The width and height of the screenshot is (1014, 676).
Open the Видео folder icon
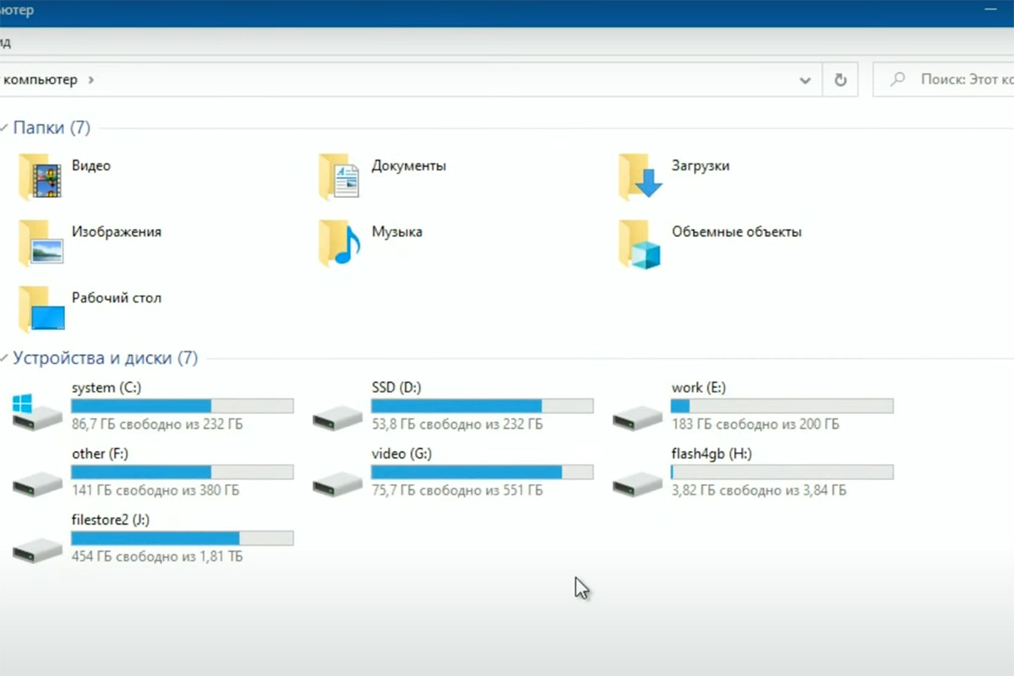tap(40, 177)
